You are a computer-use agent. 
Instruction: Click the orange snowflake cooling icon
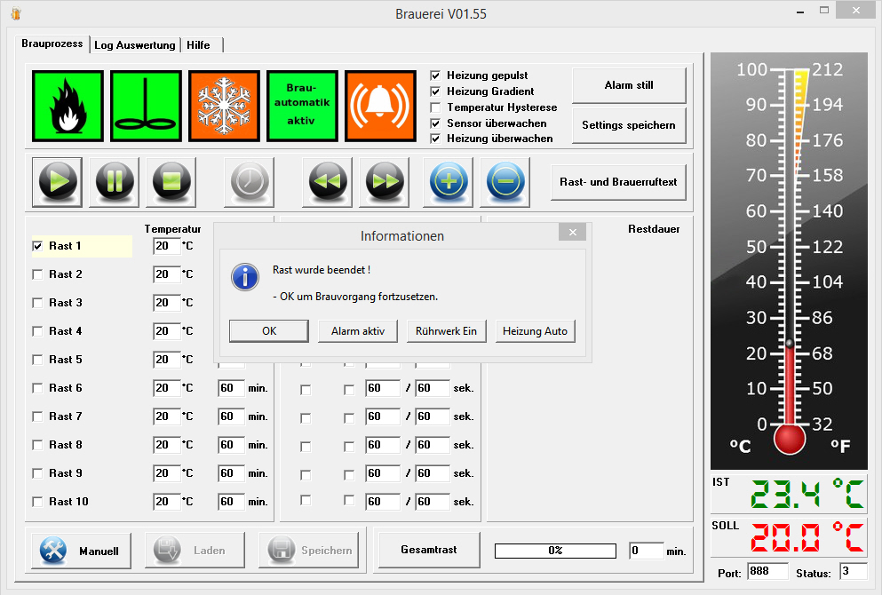pos(224,106)
